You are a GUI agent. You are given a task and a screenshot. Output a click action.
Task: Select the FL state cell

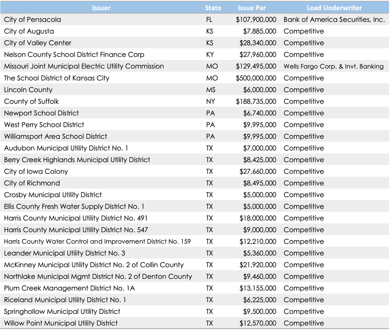click(x=209, y=20)
